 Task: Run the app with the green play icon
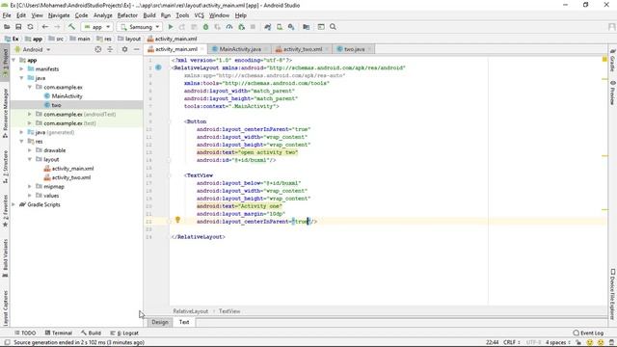(171, 27)
